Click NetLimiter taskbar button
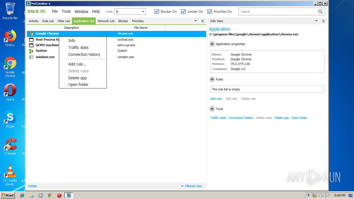The image size is (354, 199). tap(69, 195)
